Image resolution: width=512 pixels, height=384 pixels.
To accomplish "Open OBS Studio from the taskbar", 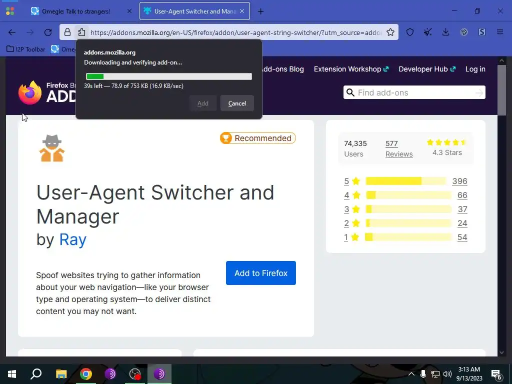I will pyautogui.click(x=135, y=374).
